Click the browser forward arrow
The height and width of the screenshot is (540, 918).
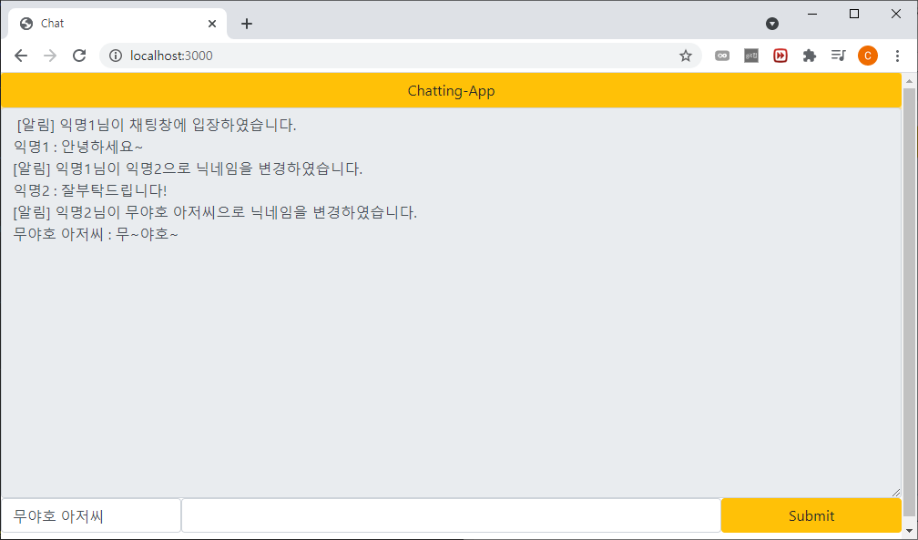coord(50,56)
